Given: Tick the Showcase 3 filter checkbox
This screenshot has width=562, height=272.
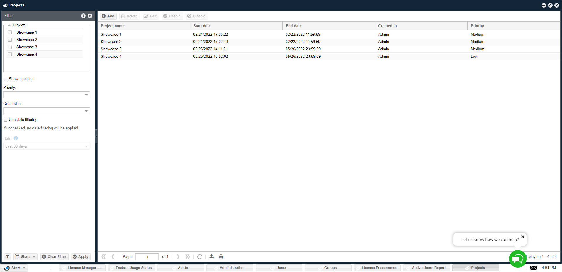Looking at the screenshot, I should tap(10, 47).
